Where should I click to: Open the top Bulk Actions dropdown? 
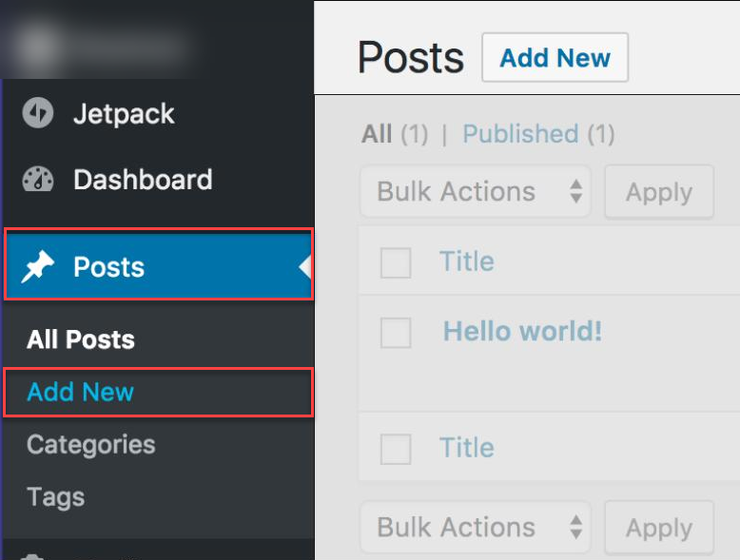tap(476, 191)
